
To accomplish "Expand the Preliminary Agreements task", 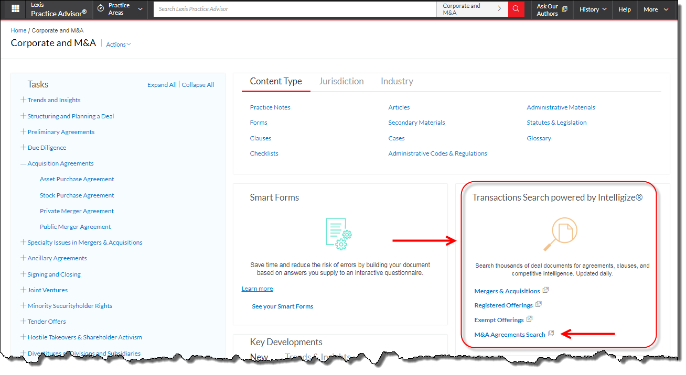I will coord(23,131).
